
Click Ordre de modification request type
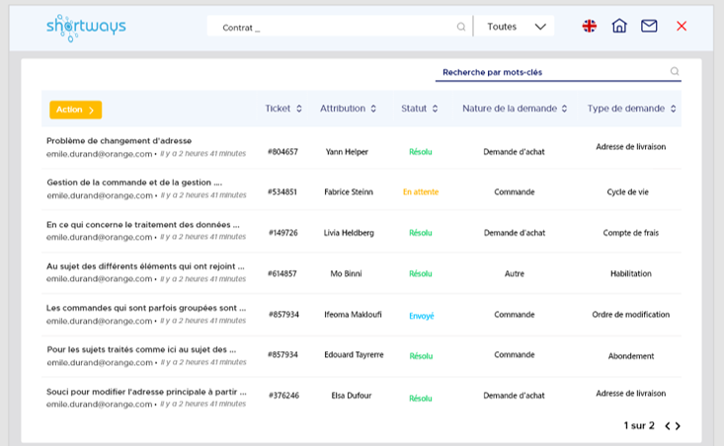click(631, 315)
